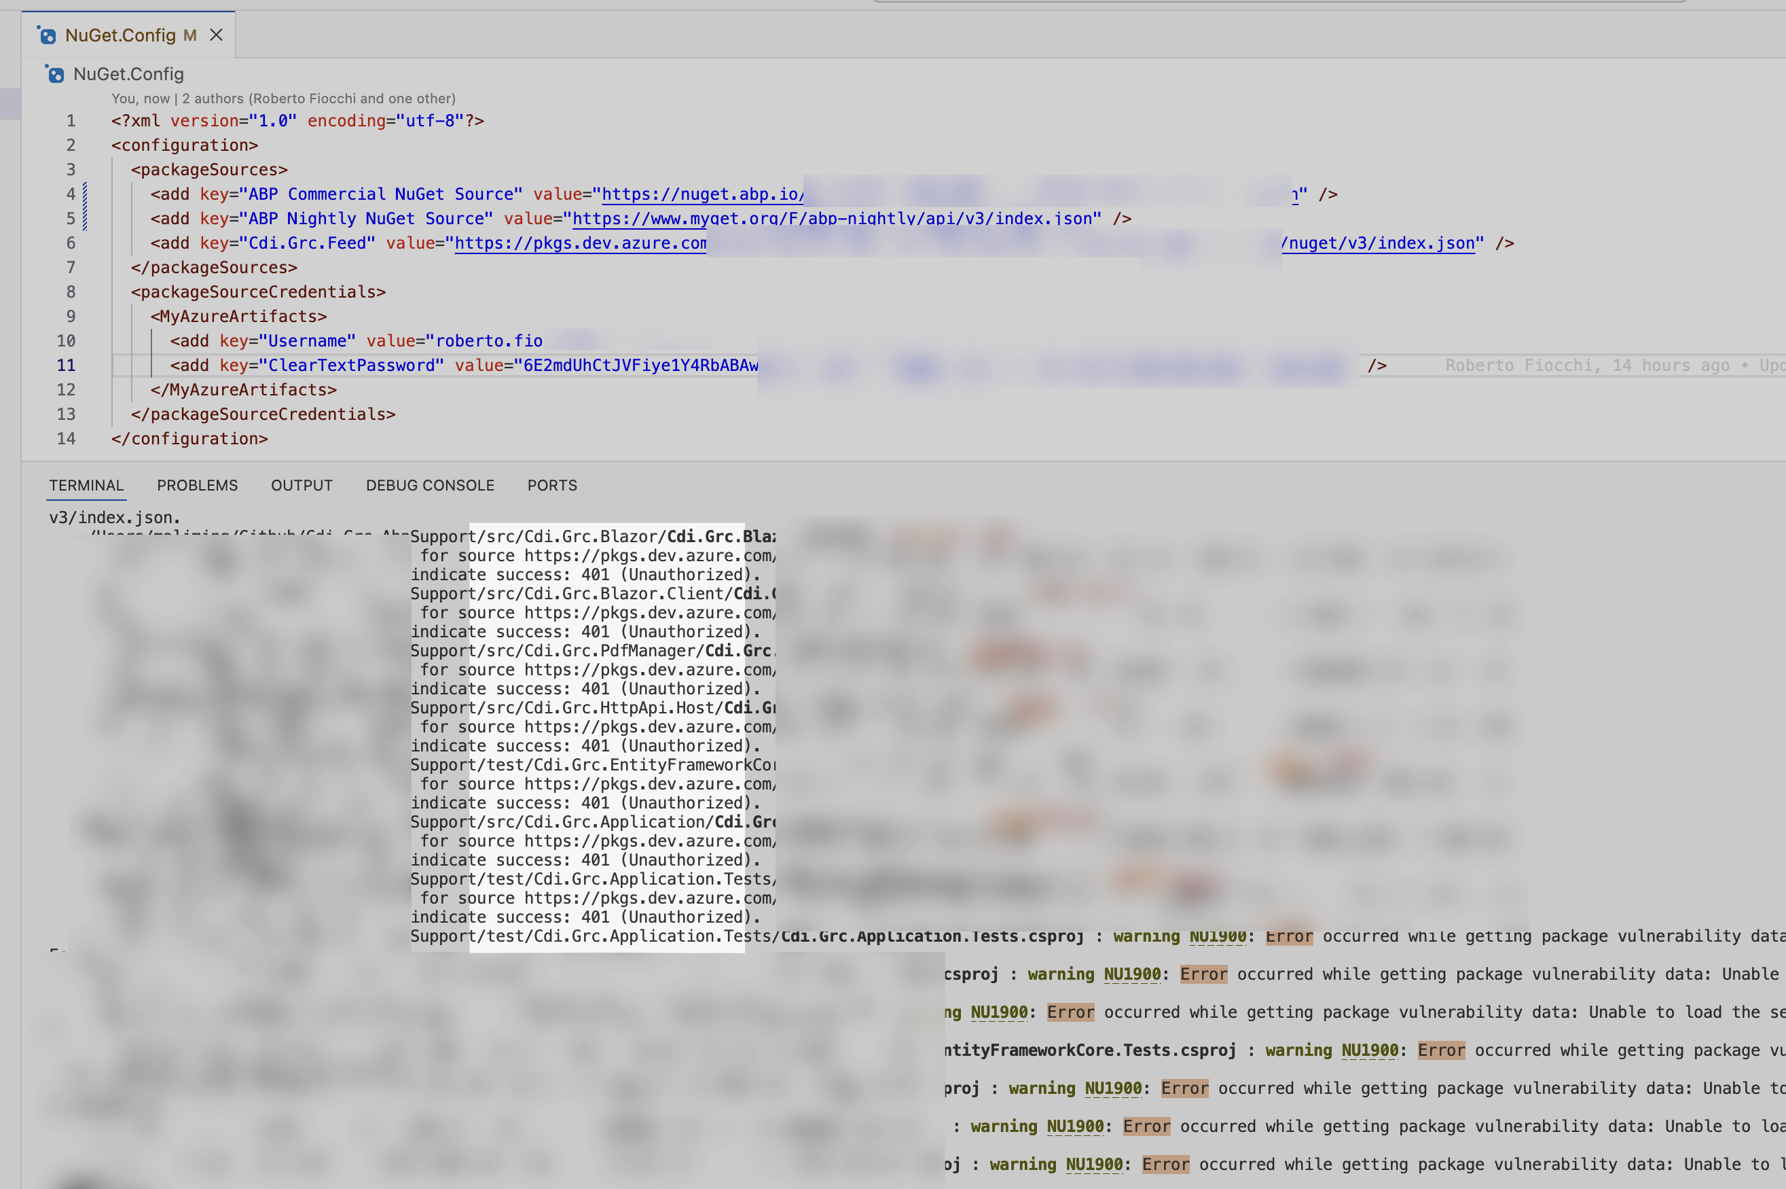Screen dimensions: 1786x1189
Task: Click the 'Roberto Fiocchi, 14 hours ago' blame annotation
Action: point(1587,366)
